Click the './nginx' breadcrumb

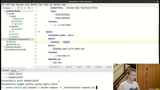tap(109, 67)
